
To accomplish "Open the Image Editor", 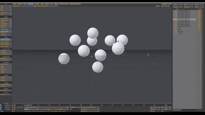I will pyautogui.click(x=6, y=24).
